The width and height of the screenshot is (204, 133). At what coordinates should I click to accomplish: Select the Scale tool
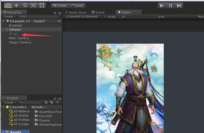point(33,6)
